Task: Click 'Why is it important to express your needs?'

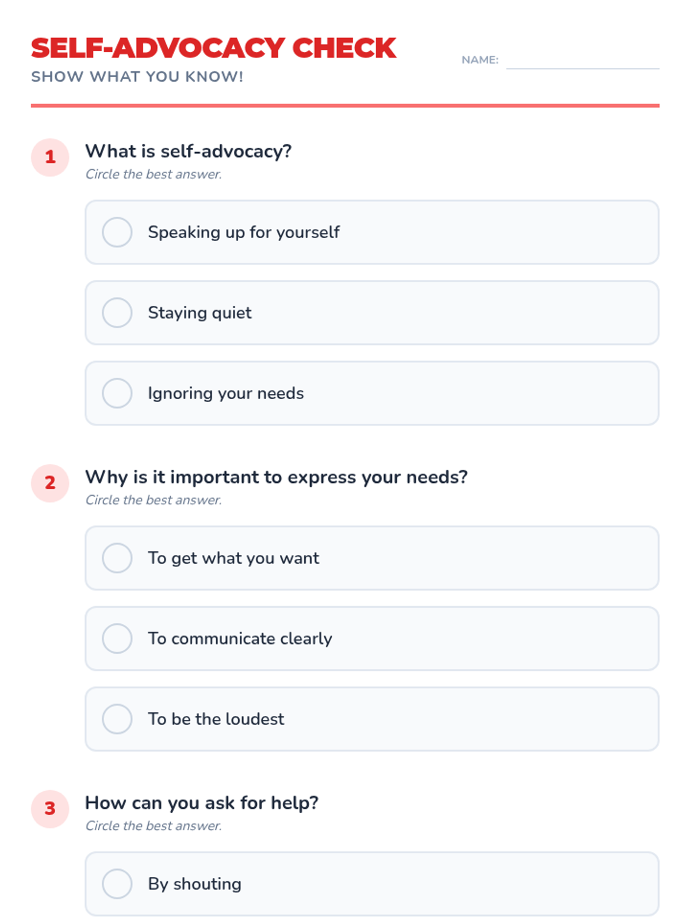Action: (277, 477)
